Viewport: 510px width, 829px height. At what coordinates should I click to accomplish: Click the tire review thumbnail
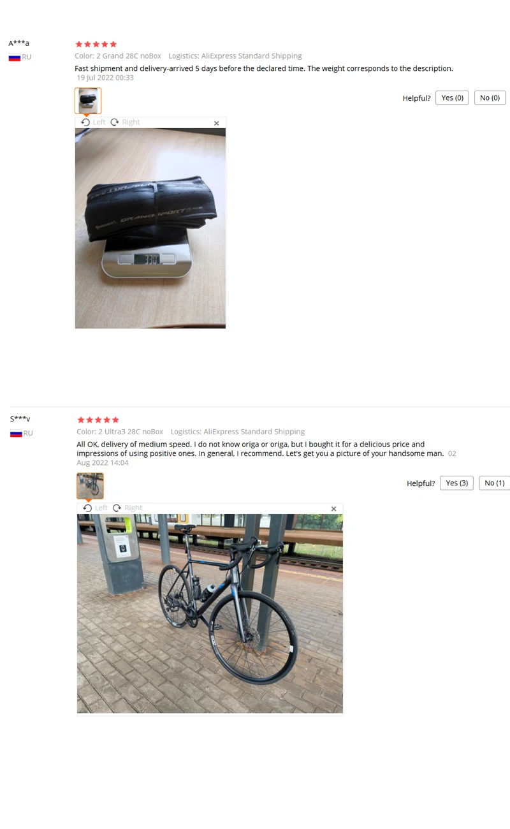click(x=88, y=101)
